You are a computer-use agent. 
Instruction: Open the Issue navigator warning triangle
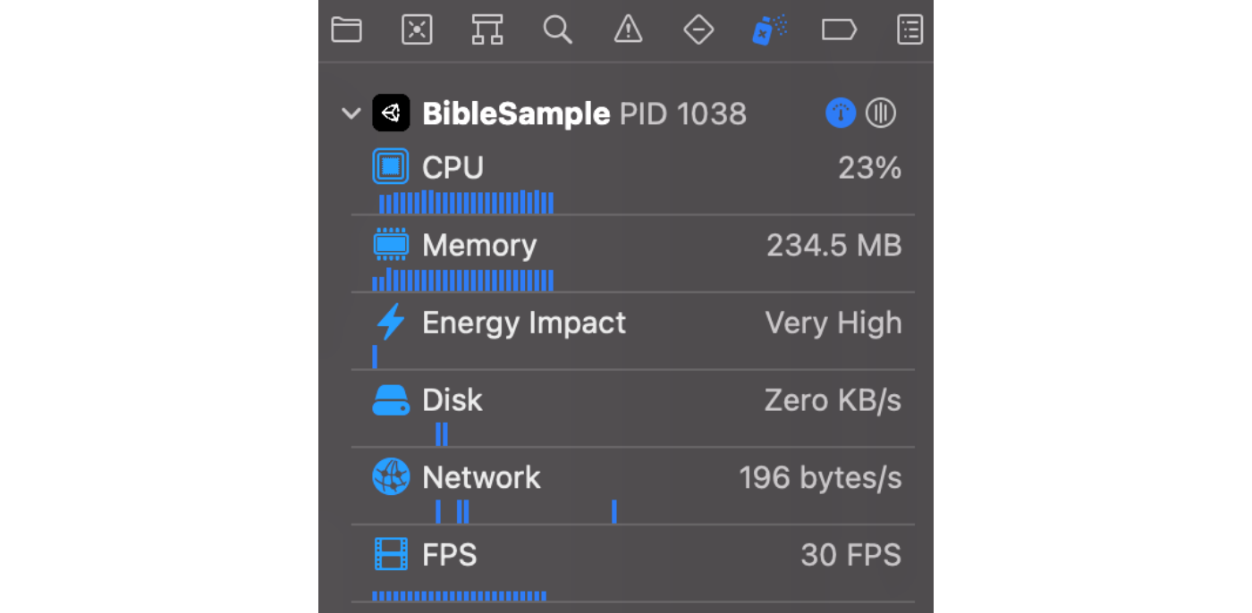[627, 29]
